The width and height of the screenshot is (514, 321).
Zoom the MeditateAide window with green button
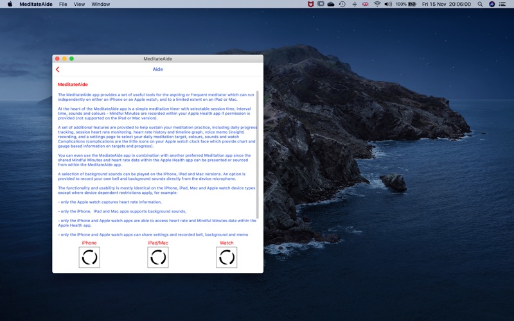click(71, 58)
